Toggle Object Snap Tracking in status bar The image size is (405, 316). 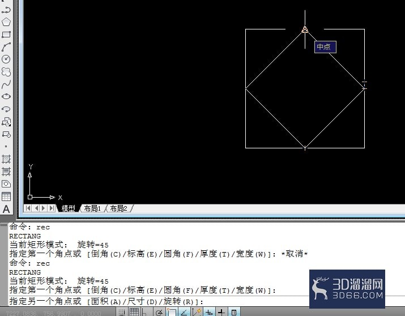click(184, 312)
